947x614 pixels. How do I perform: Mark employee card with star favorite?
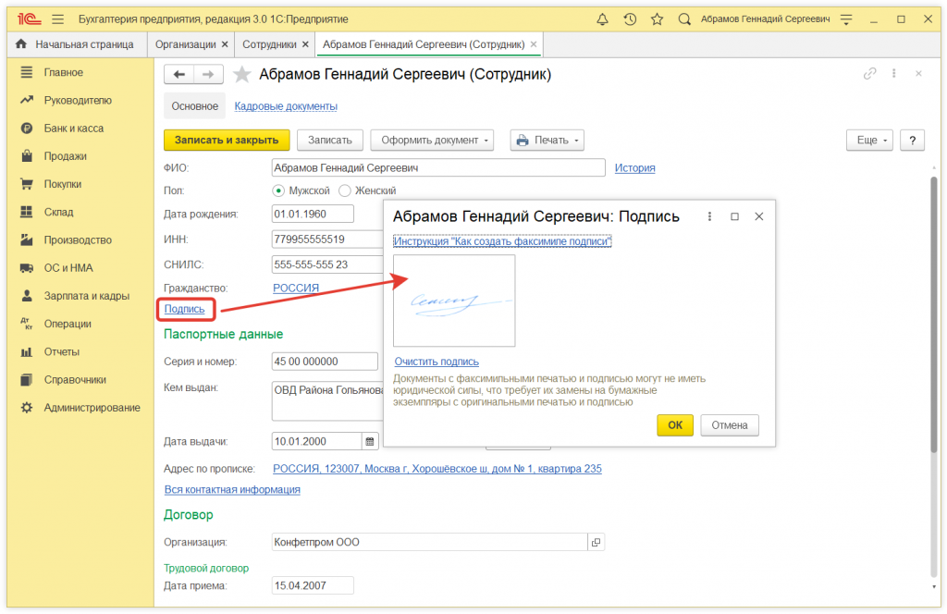[241, 75]
